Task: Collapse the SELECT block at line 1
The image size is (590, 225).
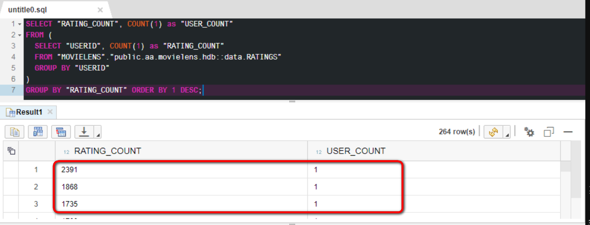Action: click(x=19, y=24)
